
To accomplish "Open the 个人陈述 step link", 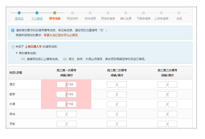I will click(x=37, y=19).
